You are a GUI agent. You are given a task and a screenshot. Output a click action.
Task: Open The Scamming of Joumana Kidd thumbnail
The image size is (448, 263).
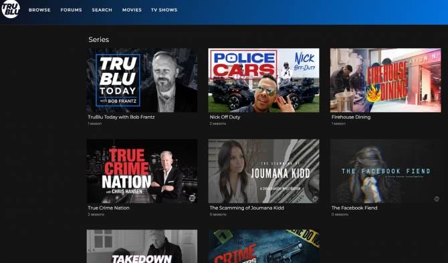click(x=263, y=171)
